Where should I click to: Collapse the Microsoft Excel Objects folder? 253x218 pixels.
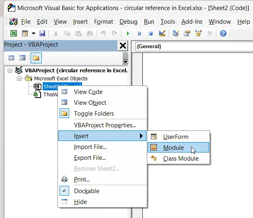(19, 78)
